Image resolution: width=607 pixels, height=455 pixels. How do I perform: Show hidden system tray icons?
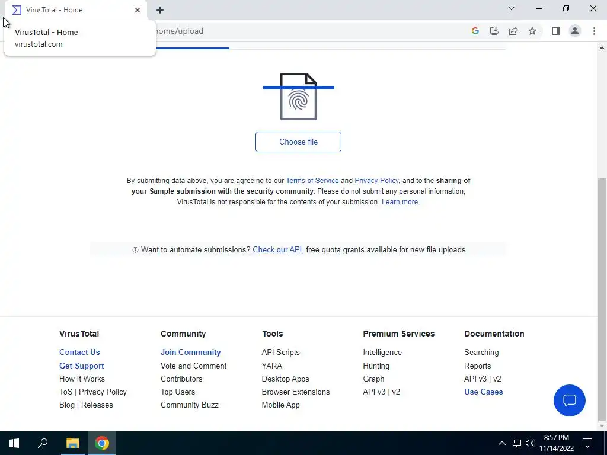click(x=501, y=443)
